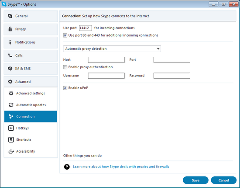Click the phone handset icon for Calls
This screenshot has height=188, width=240.
pyautogui.click(x=10, y=56)
